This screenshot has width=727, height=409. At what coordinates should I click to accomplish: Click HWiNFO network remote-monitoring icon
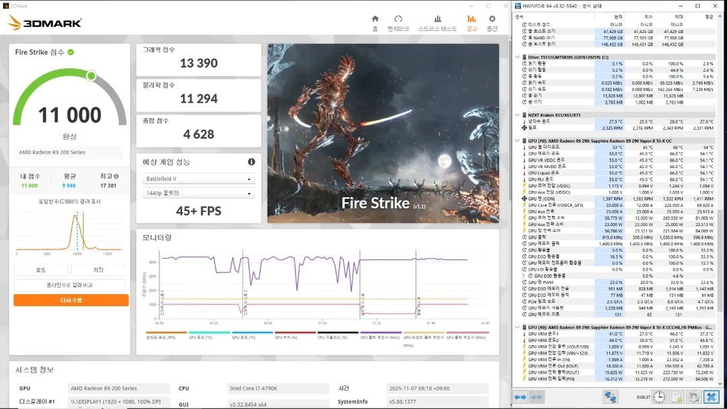point(610,397)
